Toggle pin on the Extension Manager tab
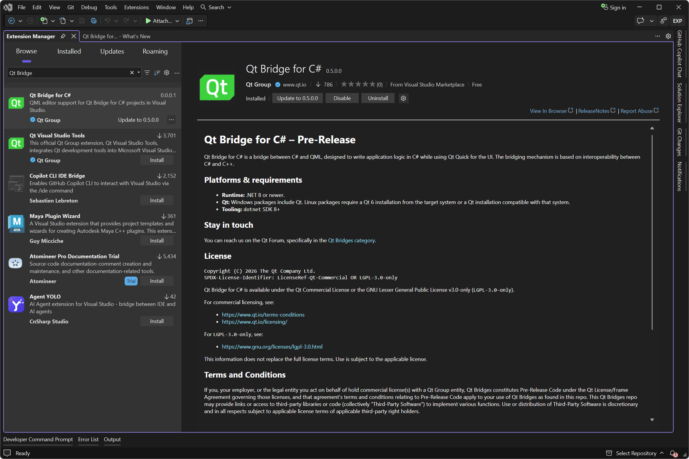The image size is (689, 459). [63, 36]
